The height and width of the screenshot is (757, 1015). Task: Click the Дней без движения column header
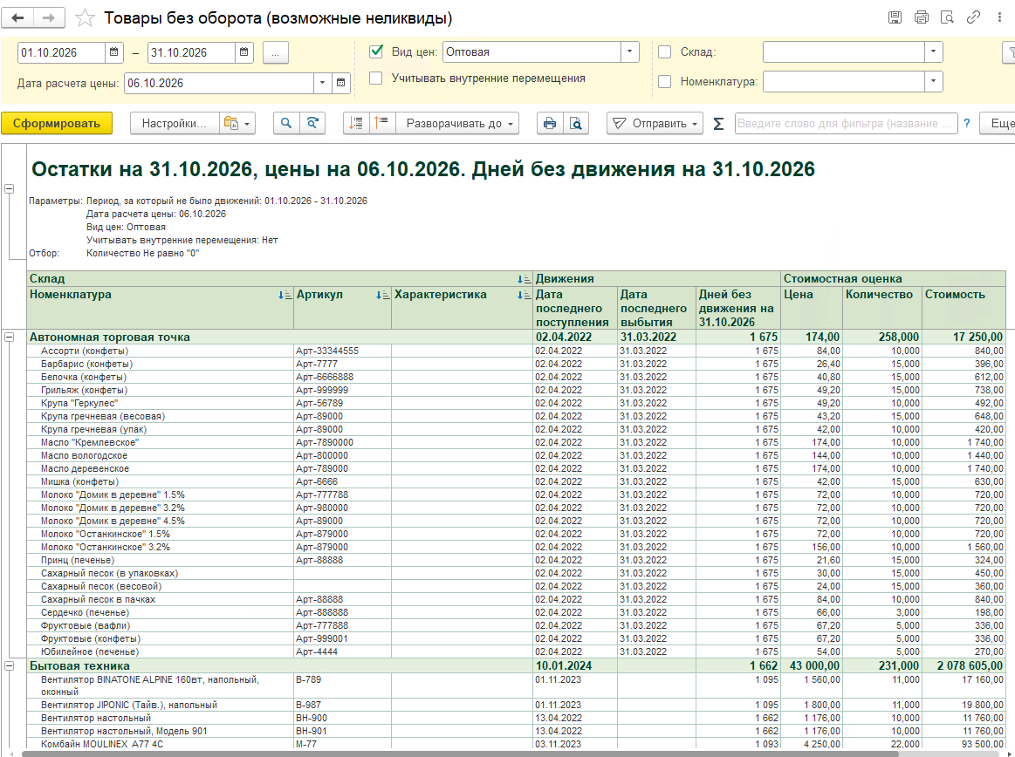point(738,308)
